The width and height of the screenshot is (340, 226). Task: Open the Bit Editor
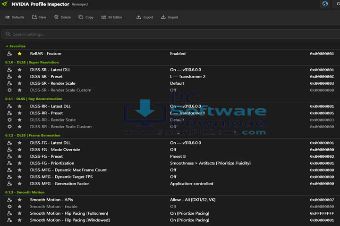[111, 17]
